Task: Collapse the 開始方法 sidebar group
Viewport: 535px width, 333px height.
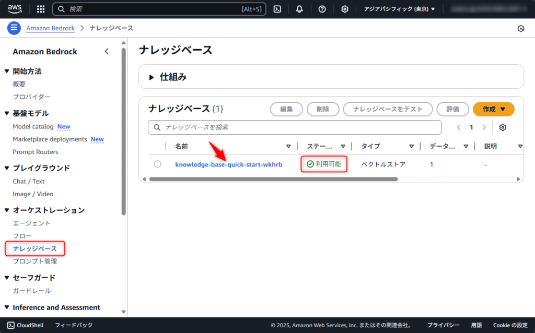Action: pos(7,71)
